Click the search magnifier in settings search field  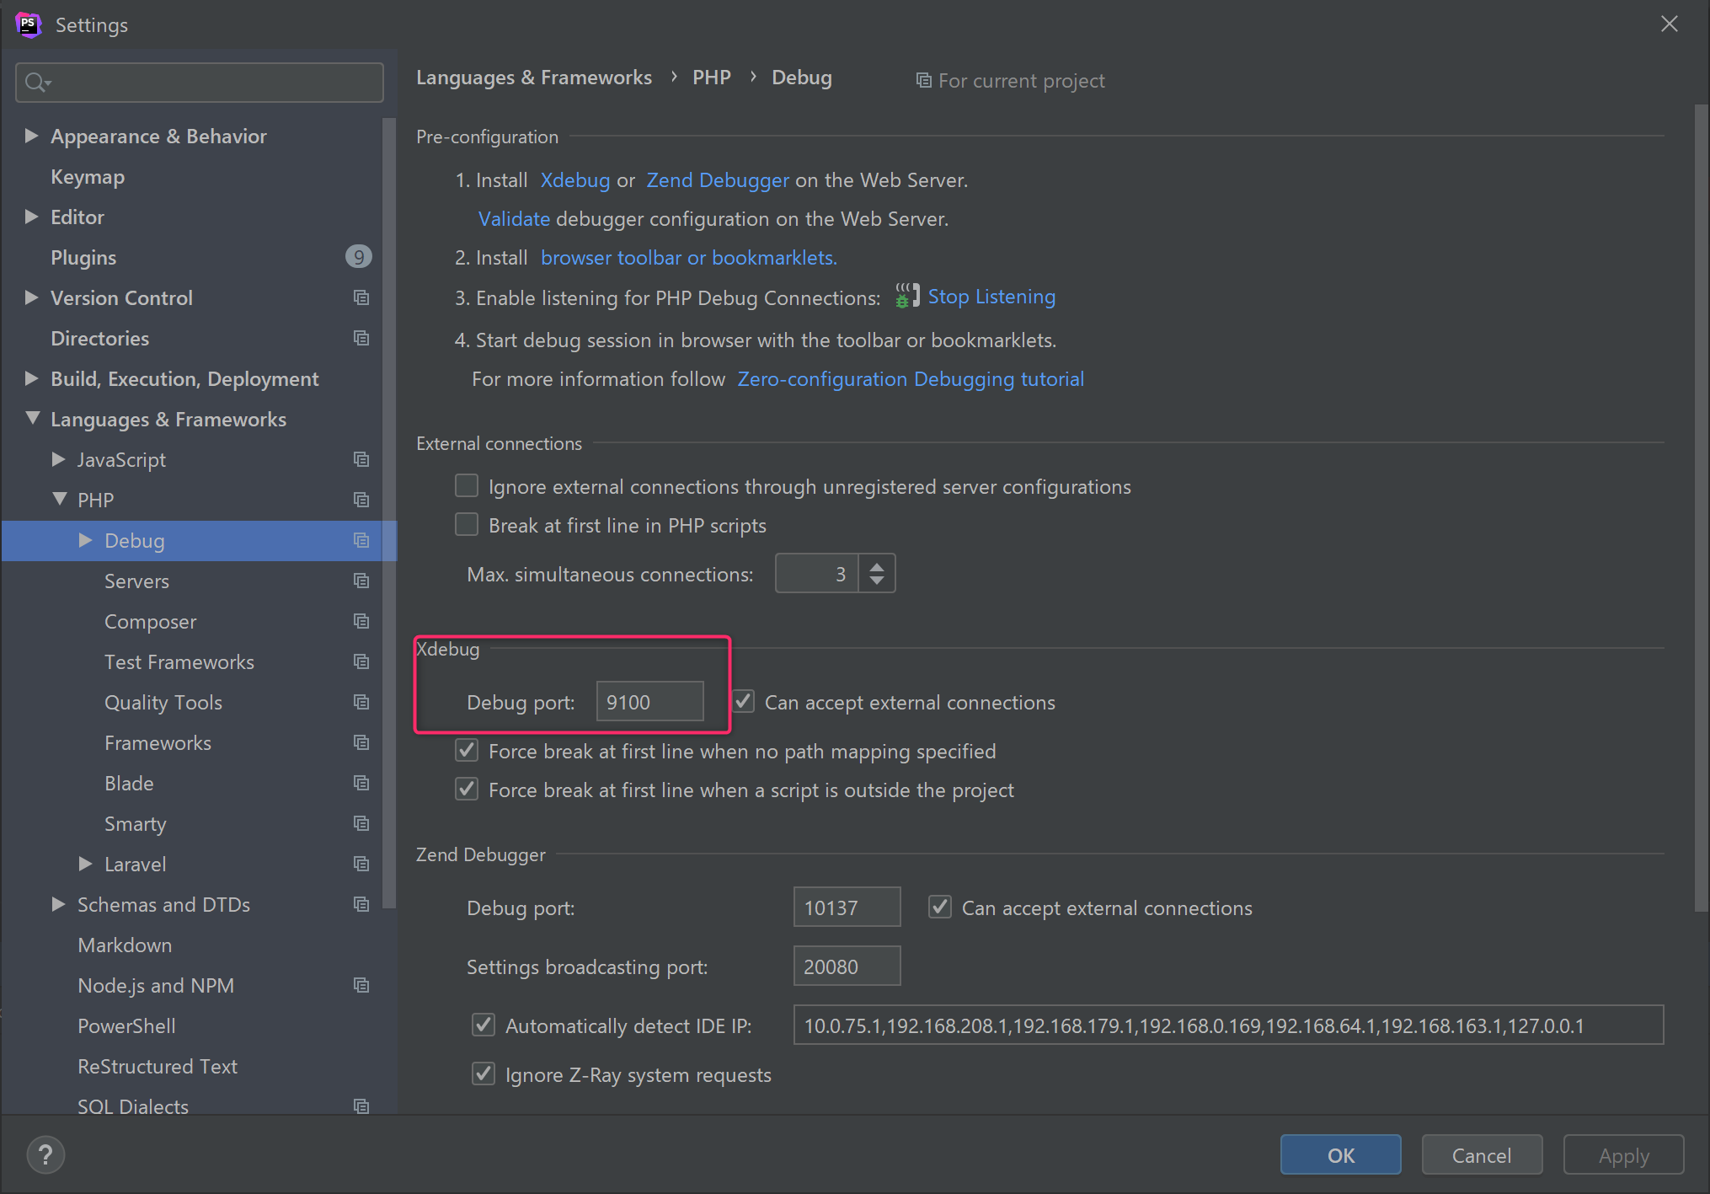(x=35, y=82)
